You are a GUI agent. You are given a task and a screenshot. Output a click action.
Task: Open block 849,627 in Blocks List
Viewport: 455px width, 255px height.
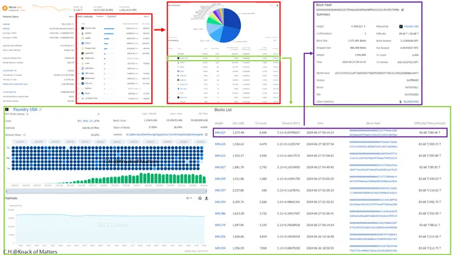[x=220, y=132]
